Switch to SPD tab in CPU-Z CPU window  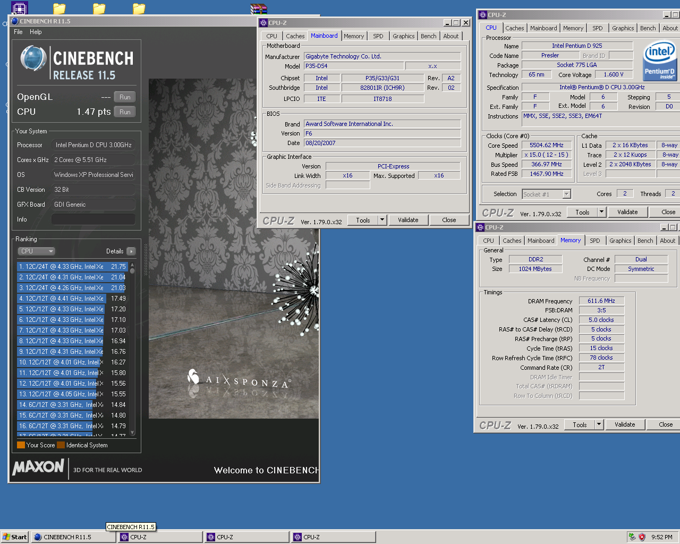pos(598,28)
